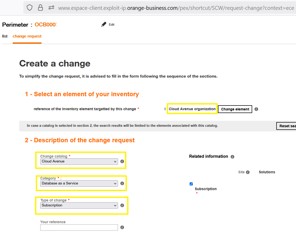Image resolution: width=296 pixels, height=232 pixels.
Task: Switch to the list tab
Action: pyautogui.click(x=5, y=36)
